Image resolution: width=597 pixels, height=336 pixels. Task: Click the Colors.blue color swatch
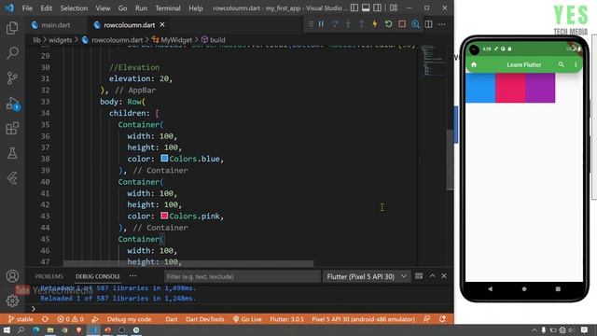coord(164,158)
